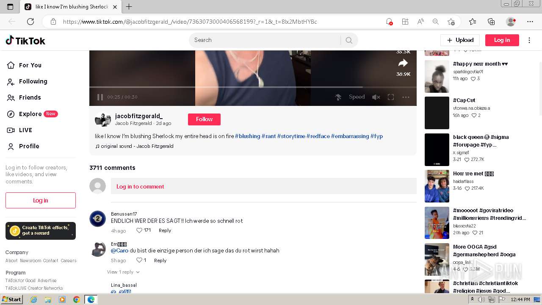Open the #CapCut video thumbnail

(437, 113)
